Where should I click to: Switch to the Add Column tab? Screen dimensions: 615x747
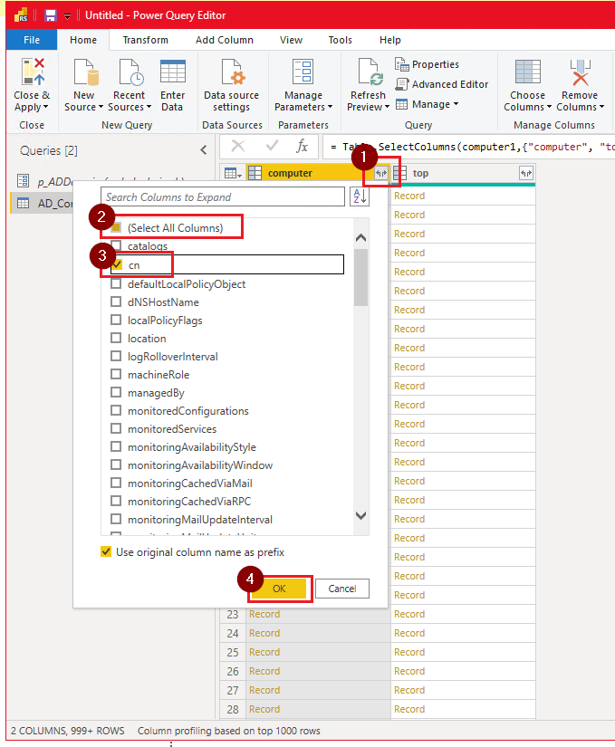pyautogui.click(x=225, y=40)
